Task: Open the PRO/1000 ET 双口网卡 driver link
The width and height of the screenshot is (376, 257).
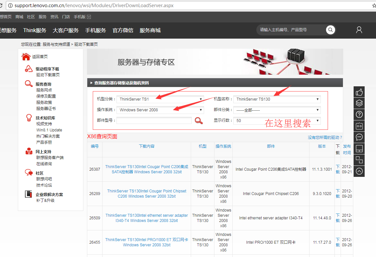Action: [x=147, y=242]
